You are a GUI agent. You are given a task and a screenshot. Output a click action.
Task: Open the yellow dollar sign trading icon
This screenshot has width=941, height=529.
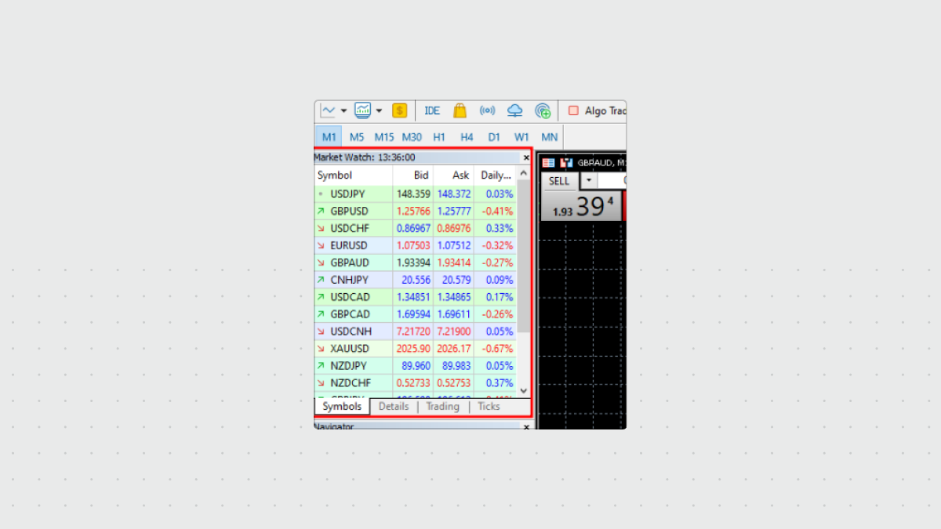400,111
